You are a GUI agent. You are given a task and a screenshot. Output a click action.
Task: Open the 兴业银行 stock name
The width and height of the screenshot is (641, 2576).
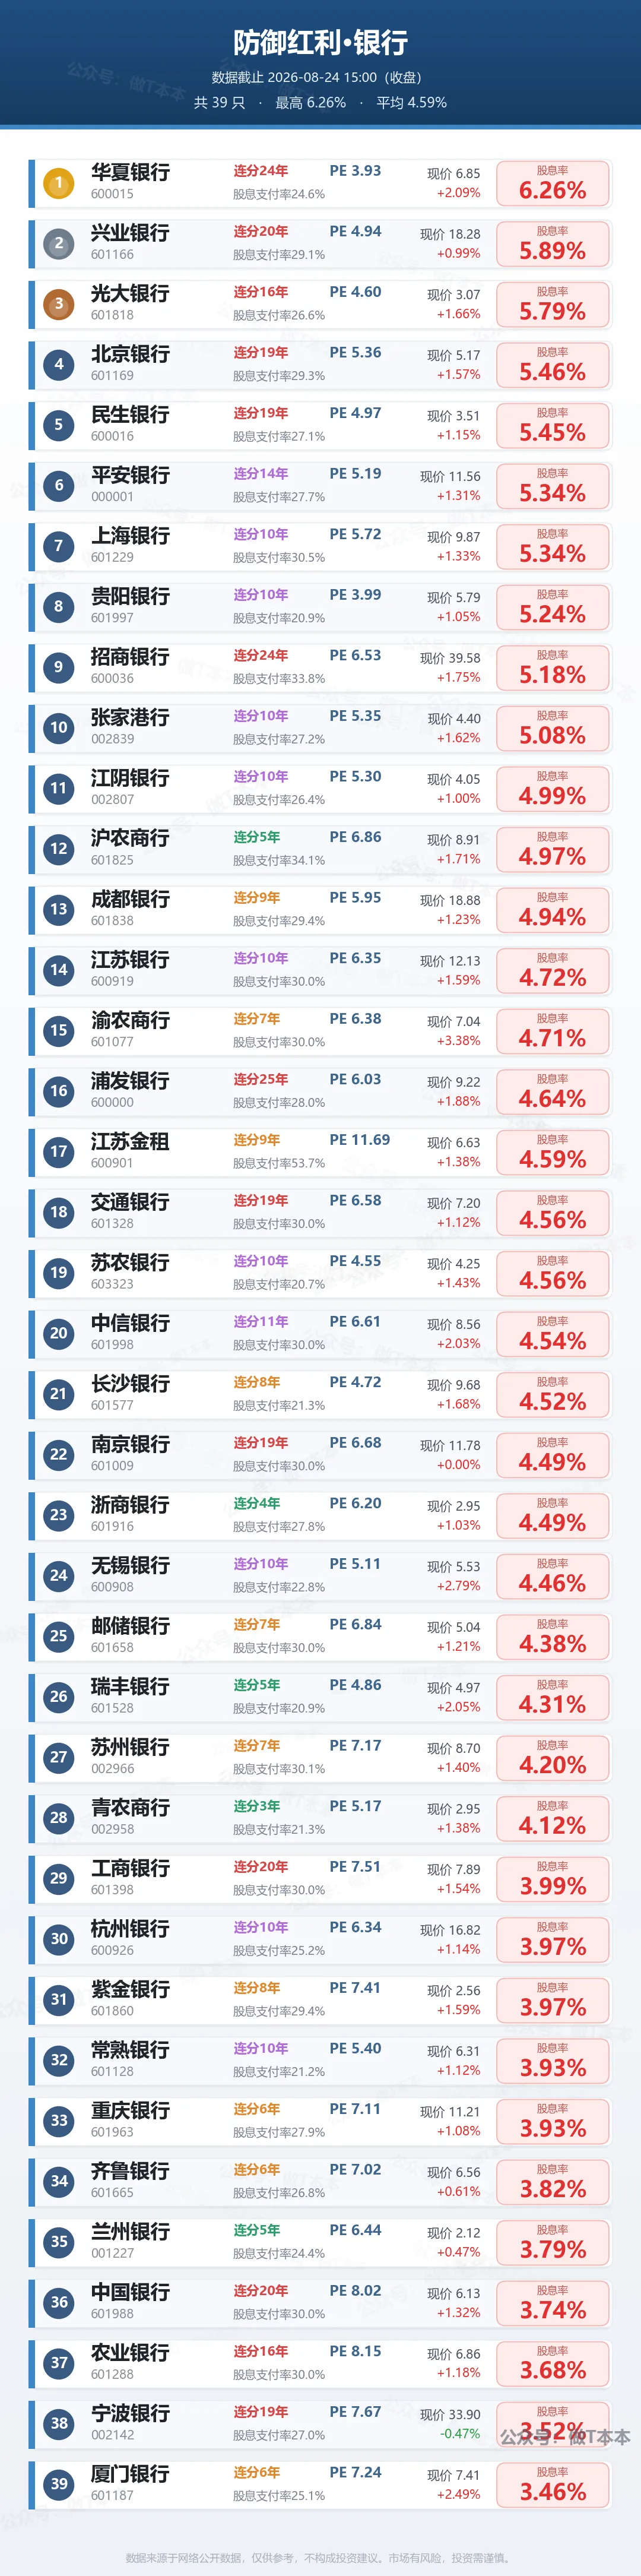130,233
